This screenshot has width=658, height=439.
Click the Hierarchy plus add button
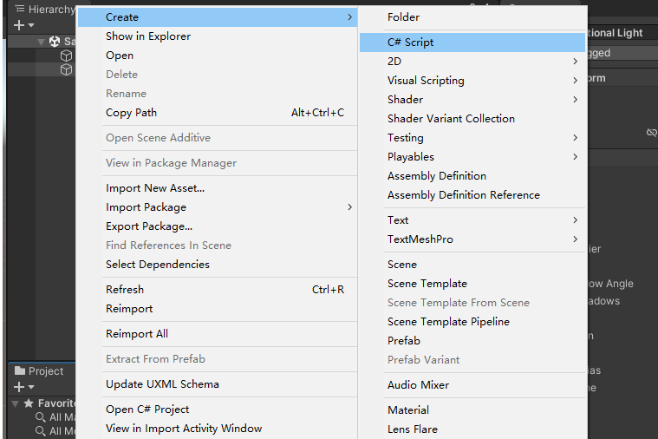click(x=19, y=25)
